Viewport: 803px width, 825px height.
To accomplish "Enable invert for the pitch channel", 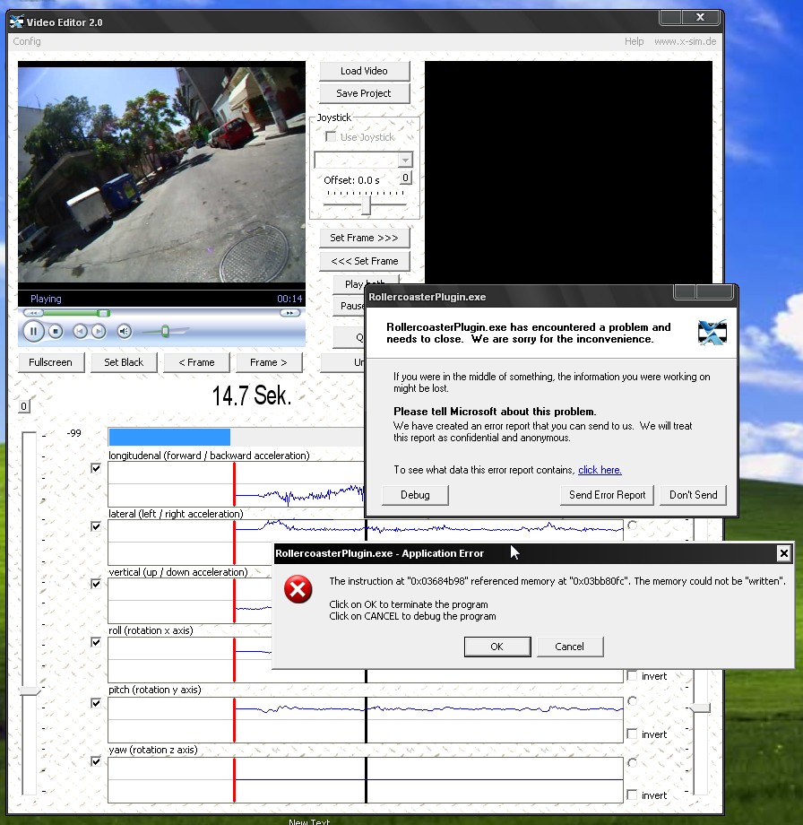I will (632, 734).
